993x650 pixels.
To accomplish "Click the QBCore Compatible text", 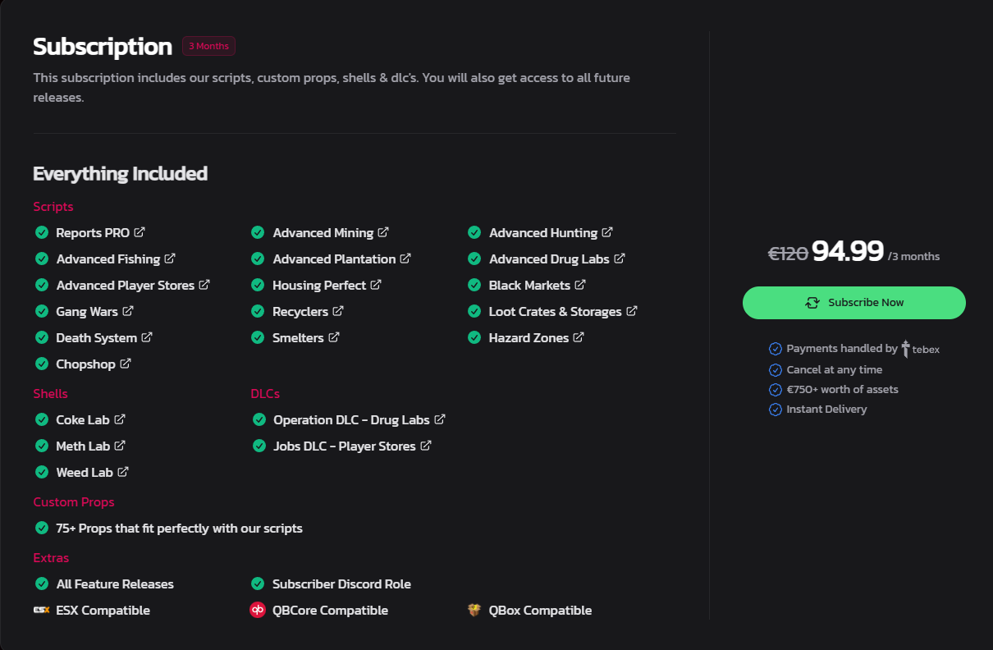I will pyautogui.click(x=331, y=611).
